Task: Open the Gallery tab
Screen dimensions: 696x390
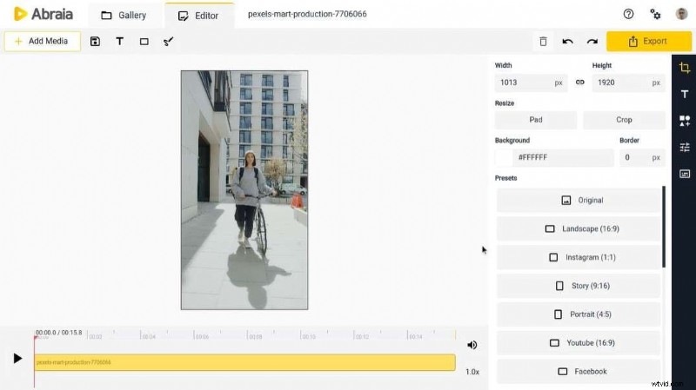Action: 124,16
